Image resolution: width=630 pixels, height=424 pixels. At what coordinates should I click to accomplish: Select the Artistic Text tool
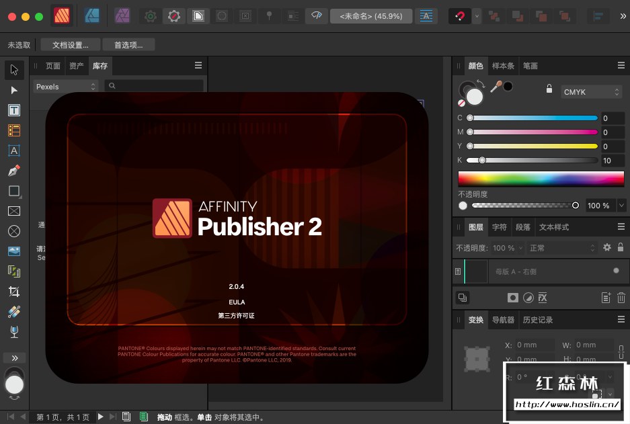click(x=13, y=151)
